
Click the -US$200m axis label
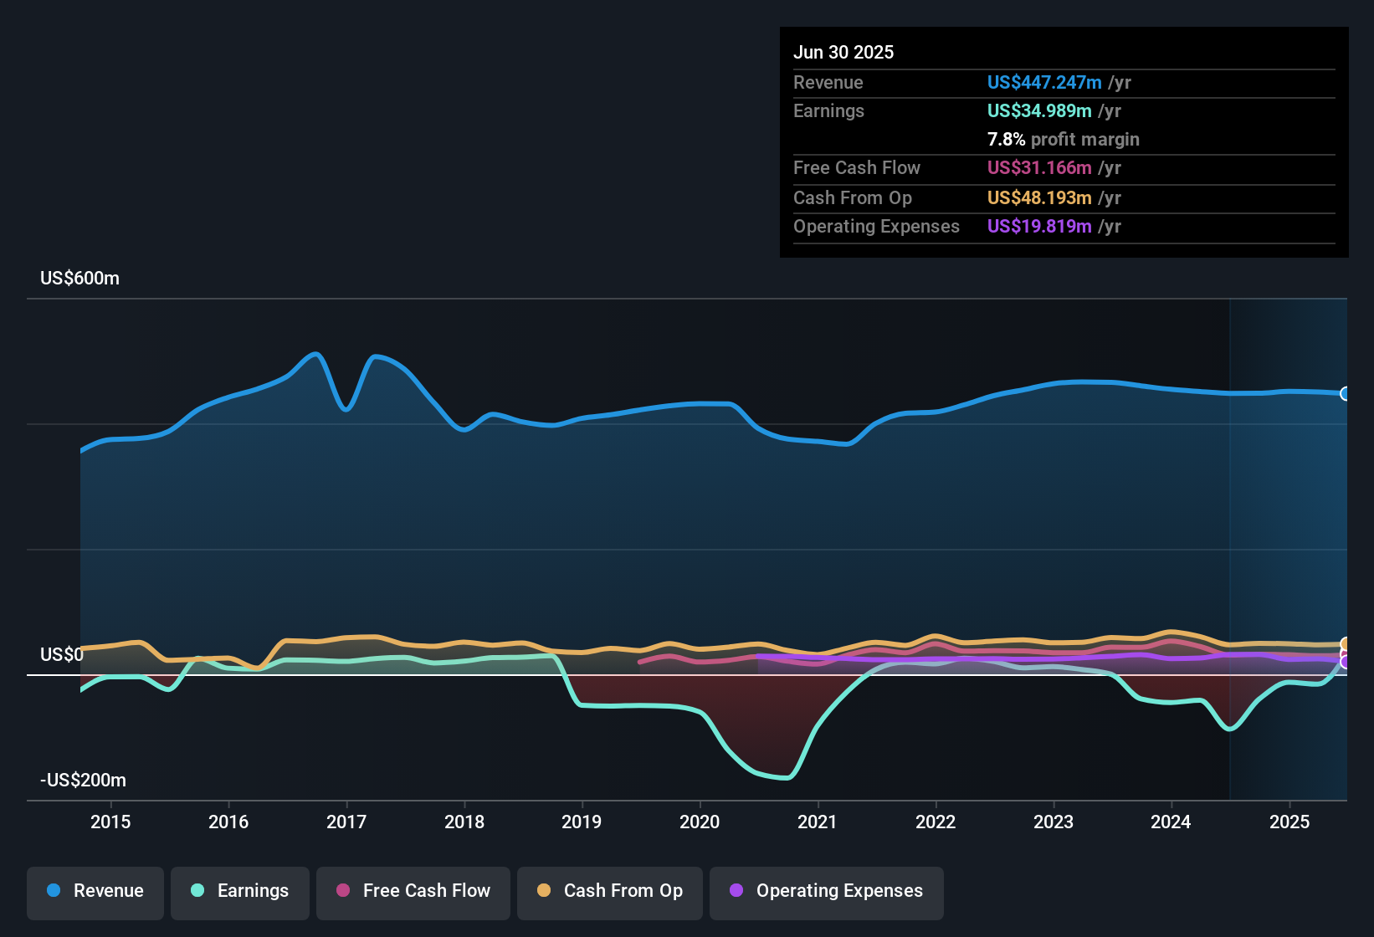(x=83, y=780)
